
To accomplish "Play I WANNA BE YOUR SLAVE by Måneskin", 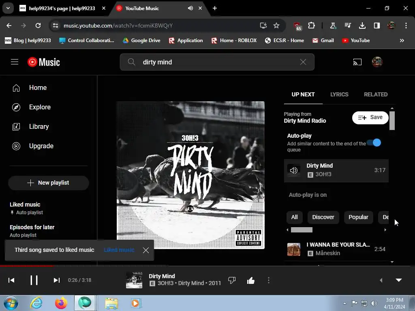I will point(336,249).
